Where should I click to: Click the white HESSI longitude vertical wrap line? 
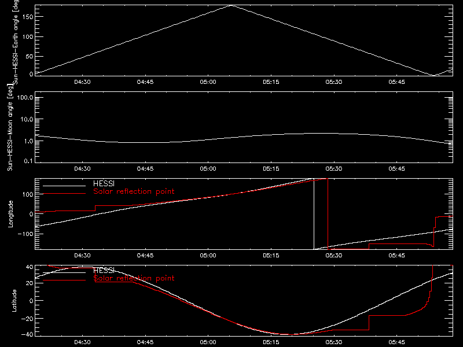pos(314,214)
